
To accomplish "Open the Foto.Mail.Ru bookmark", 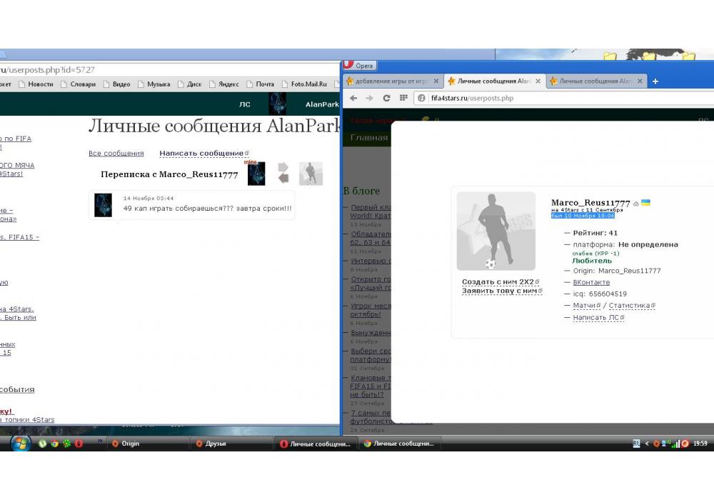I will 308,84.
